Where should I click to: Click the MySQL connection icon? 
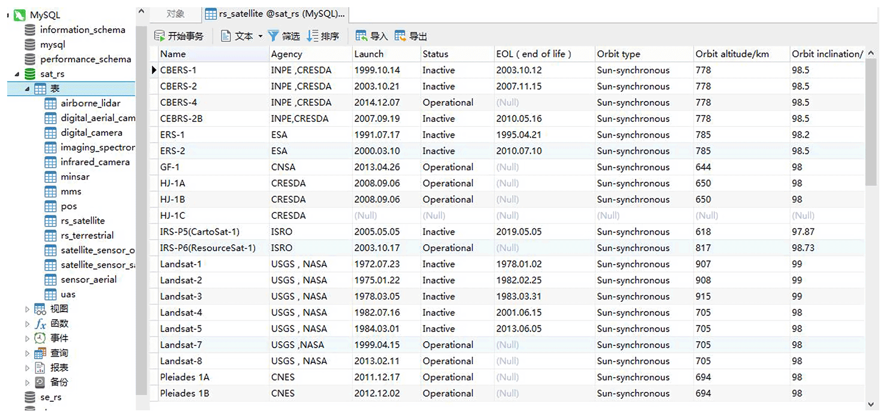click(20, 15)
